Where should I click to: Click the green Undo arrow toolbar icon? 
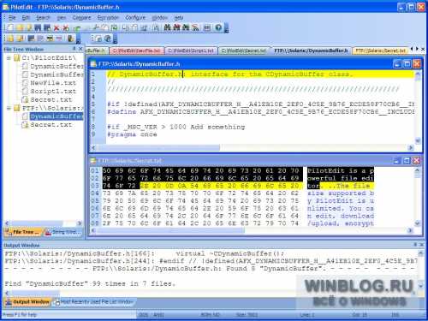[77, 28]
